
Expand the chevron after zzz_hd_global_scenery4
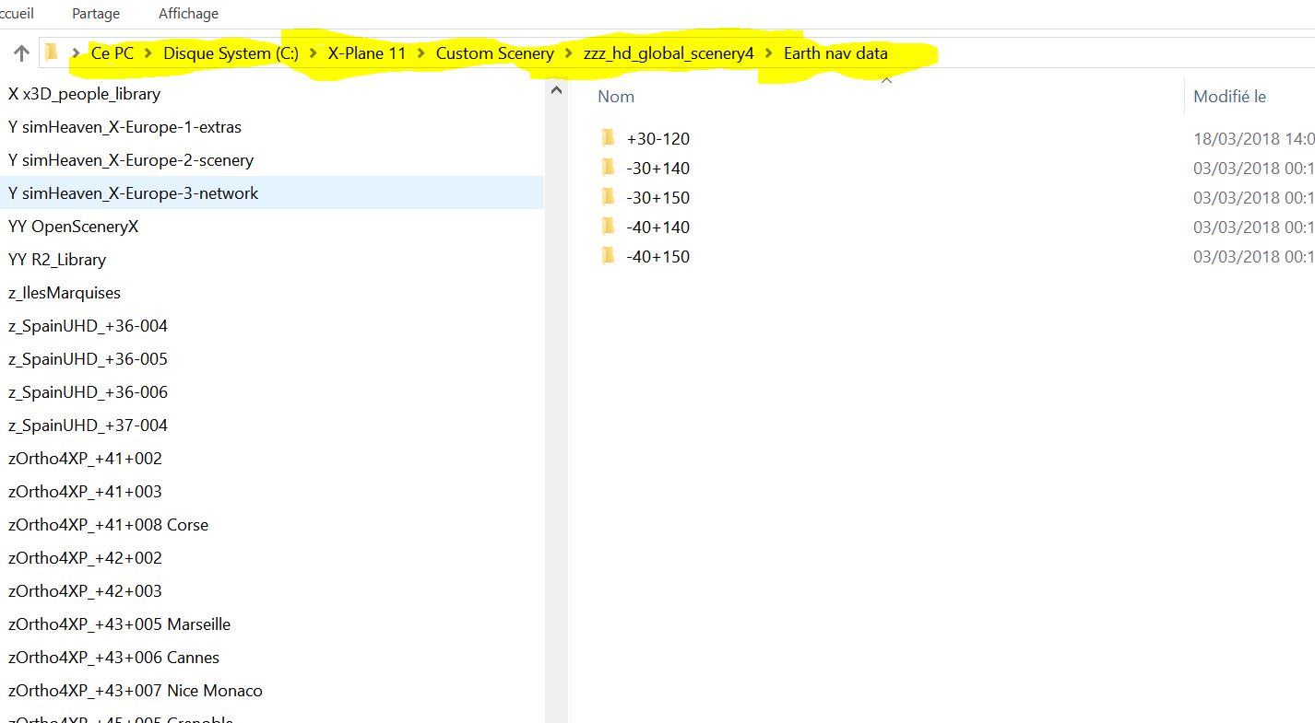click(x=769, y=53)
